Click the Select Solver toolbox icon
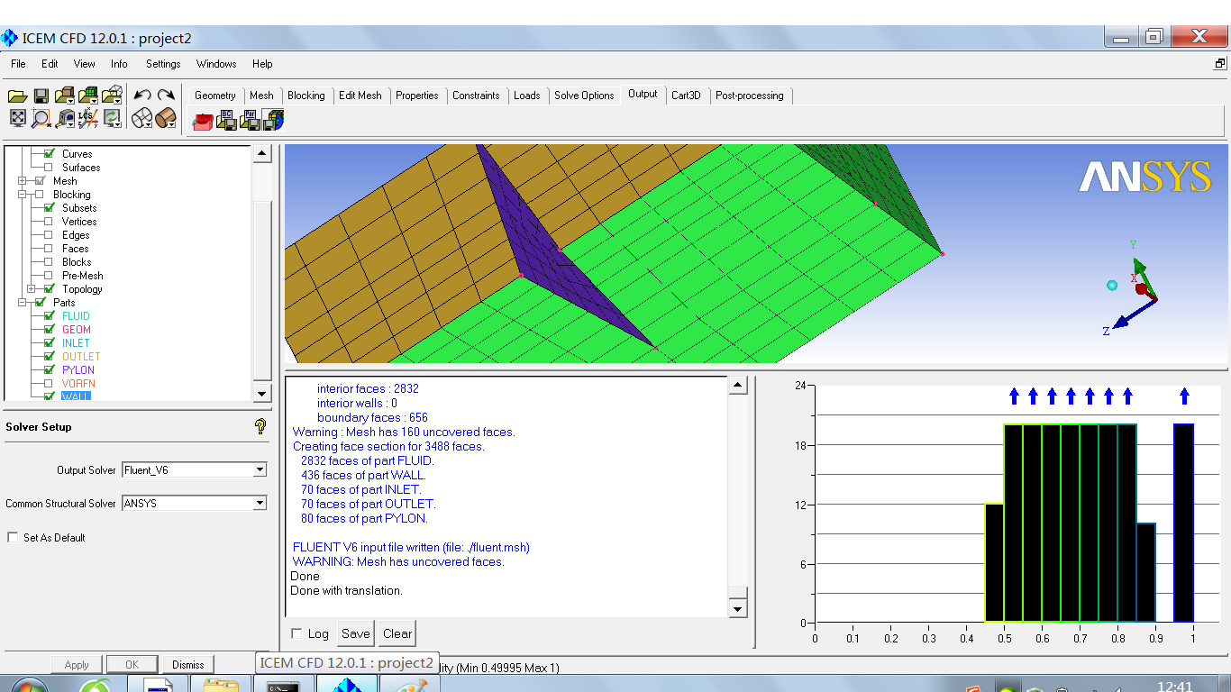Viewport: 1231px width, 692px height. (x=203, y=120)
